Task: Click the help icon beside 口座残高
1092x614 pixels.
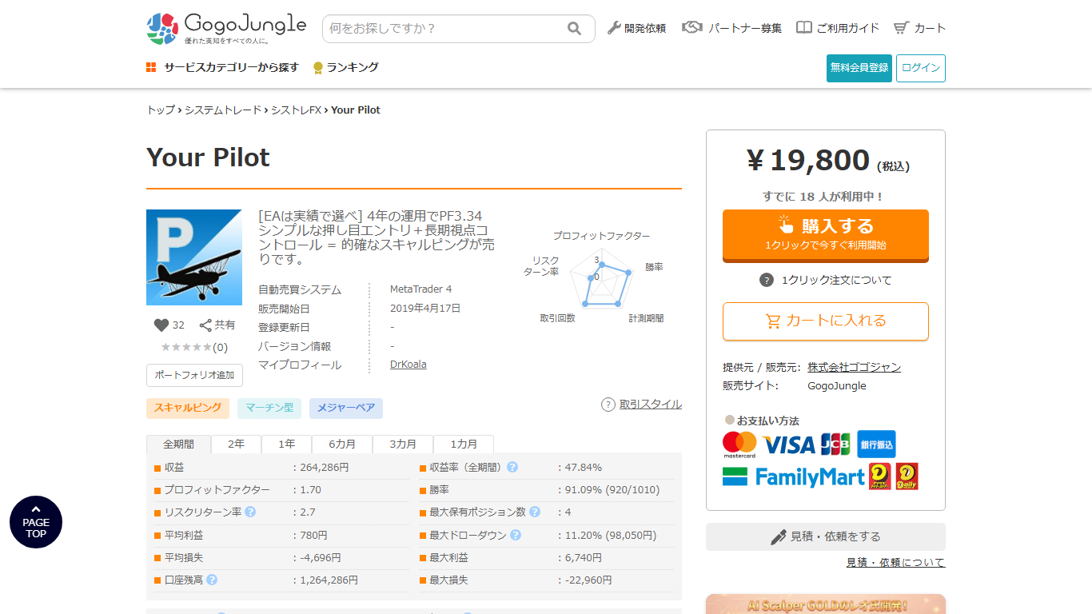Action: [212, 580]
